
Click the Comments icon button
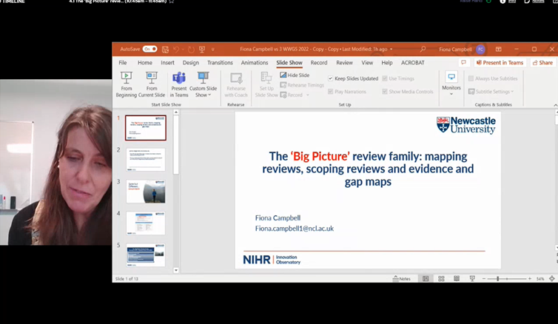(x=463, y=63)
